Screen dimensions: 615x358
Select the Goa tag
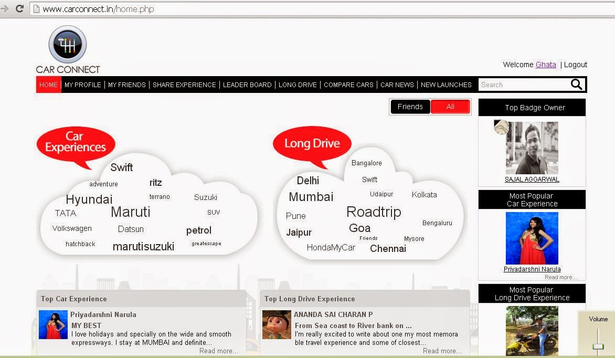[x=359, y=228]
